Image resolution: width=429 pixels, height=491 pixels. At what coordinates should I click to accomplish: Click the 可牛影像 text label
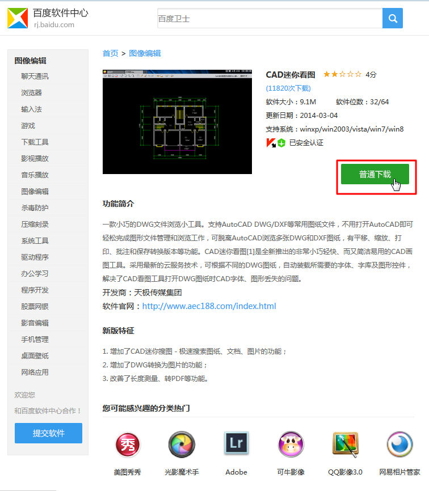[291, 472]
